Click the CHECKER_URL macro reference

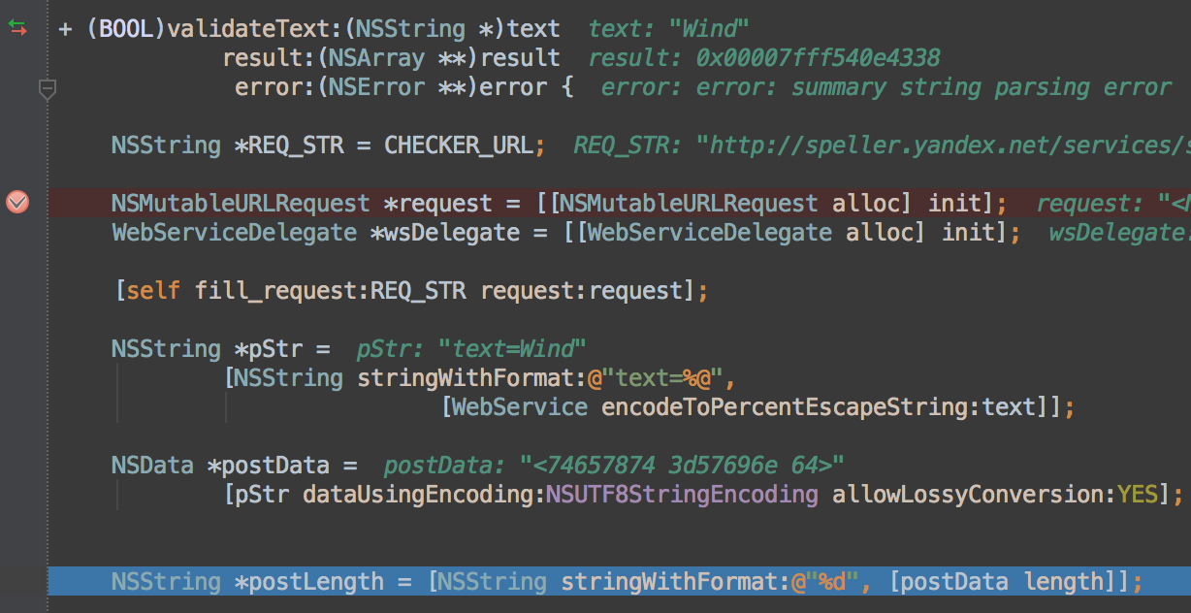458,145
